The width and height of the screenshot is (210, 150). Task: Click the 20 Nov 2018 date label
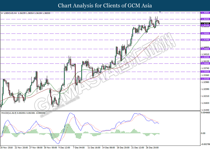coord(7,148)
